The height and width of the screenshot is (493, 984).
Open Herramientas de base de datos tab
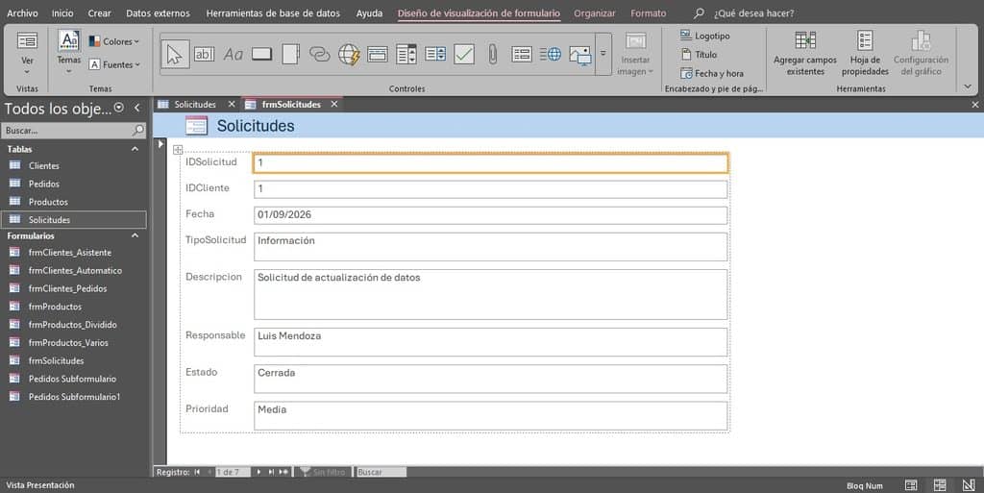(x=273, y=13)
